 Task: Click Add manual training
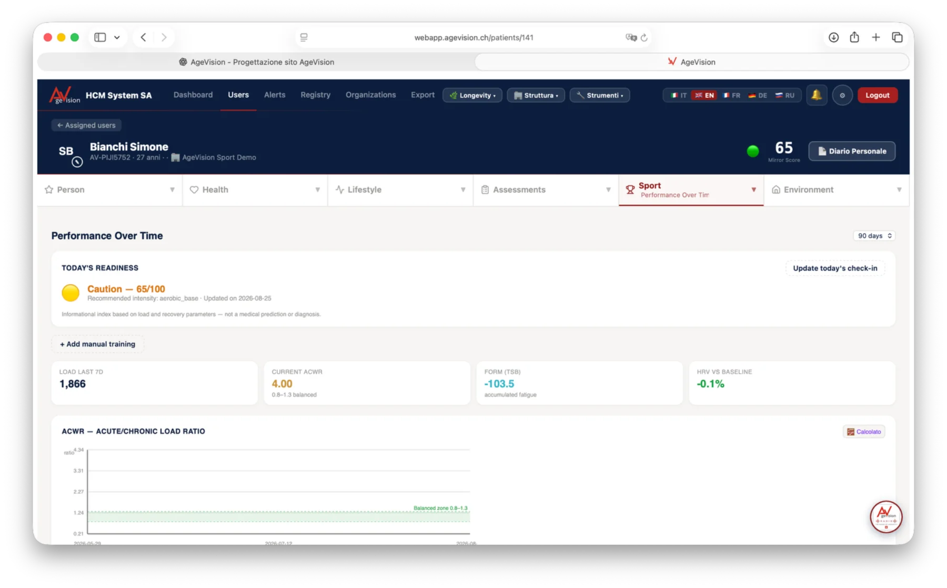point(97,344)
